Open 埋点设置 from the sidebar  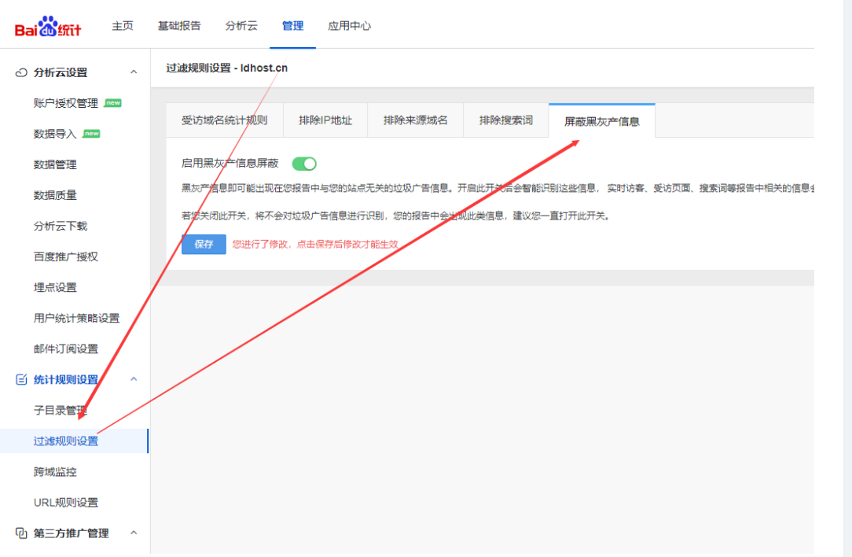pos(55,288)
